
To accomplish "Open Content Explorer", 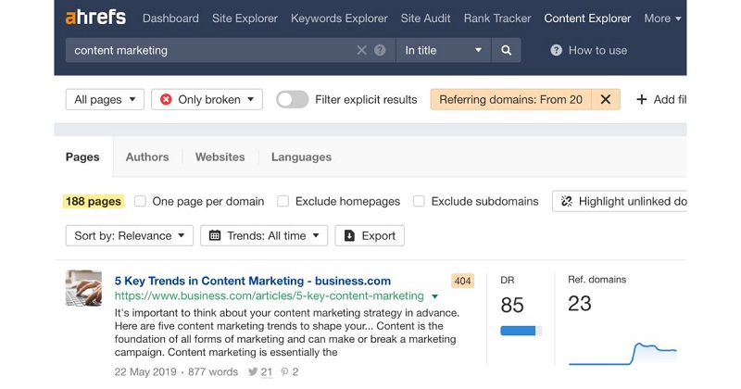I will (x=587, y=19).
